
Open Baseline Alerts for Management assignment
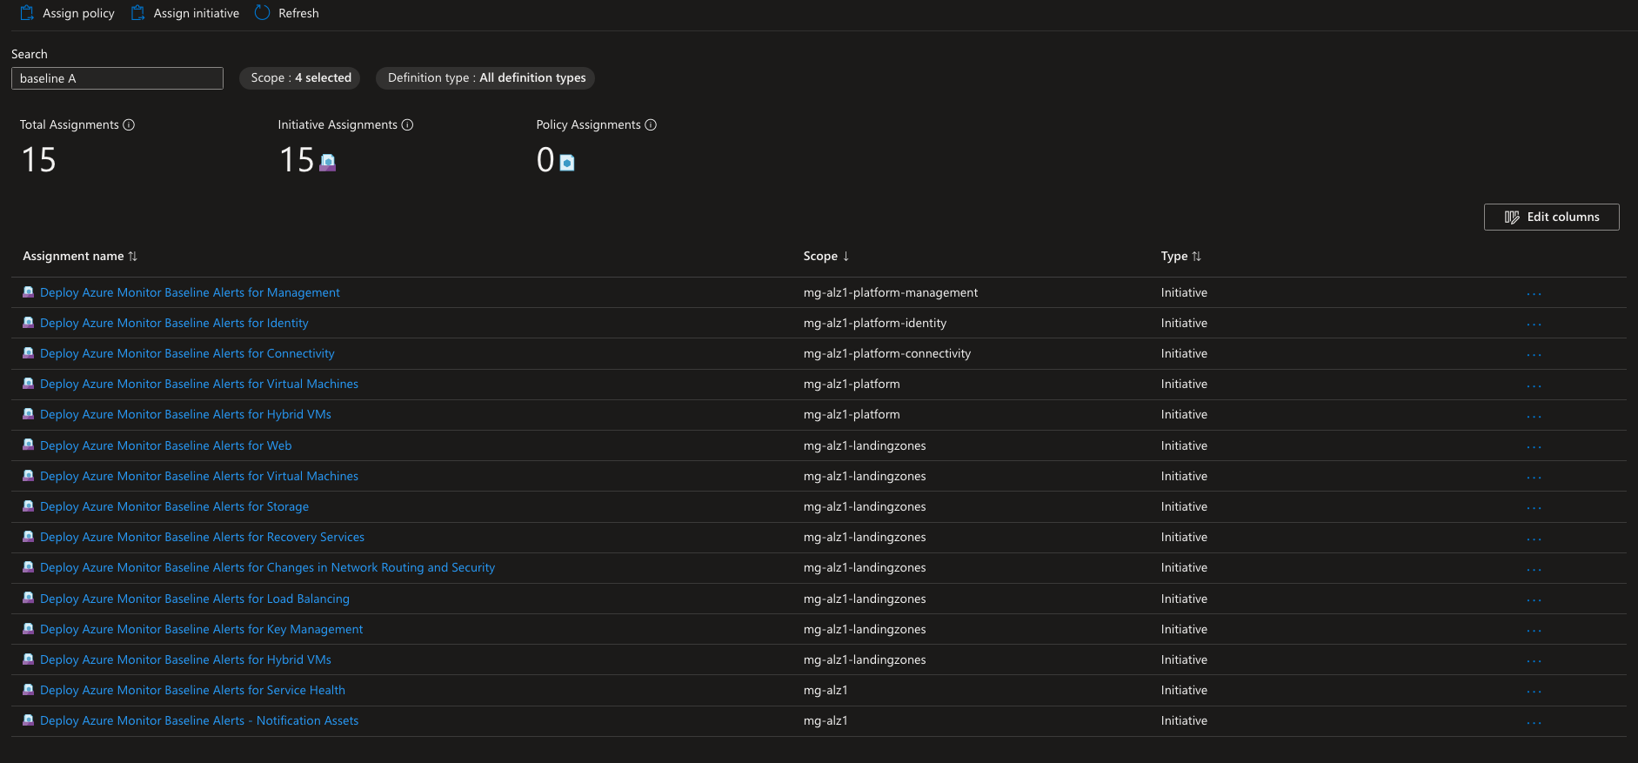coord(190,292)
